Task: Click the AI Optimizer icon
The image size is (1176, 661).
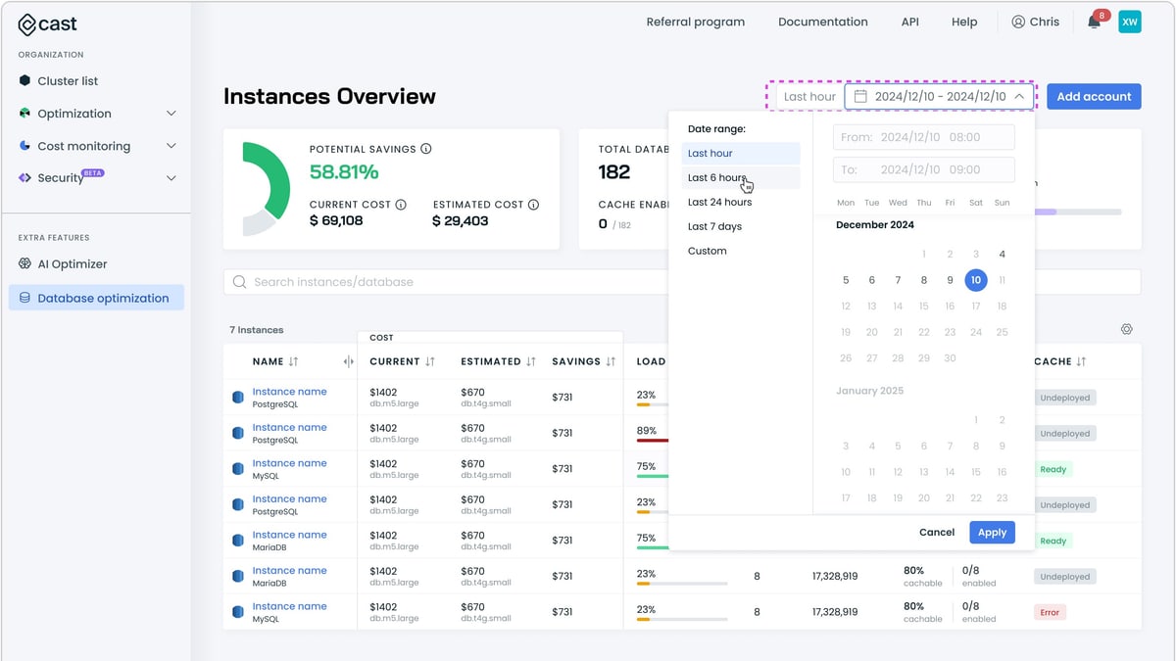Action: pos(25,264)
